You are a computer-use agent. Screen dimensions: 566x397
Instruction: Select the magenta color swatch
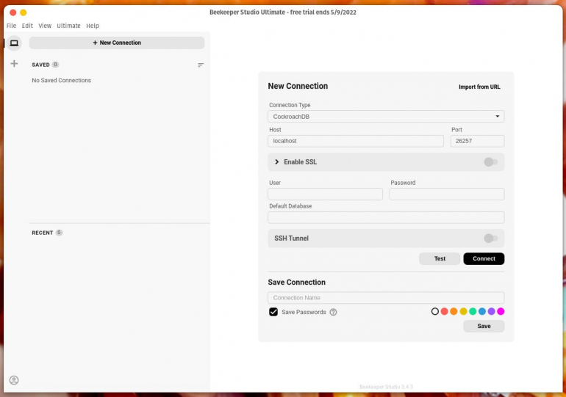click(x=501, y=311)
